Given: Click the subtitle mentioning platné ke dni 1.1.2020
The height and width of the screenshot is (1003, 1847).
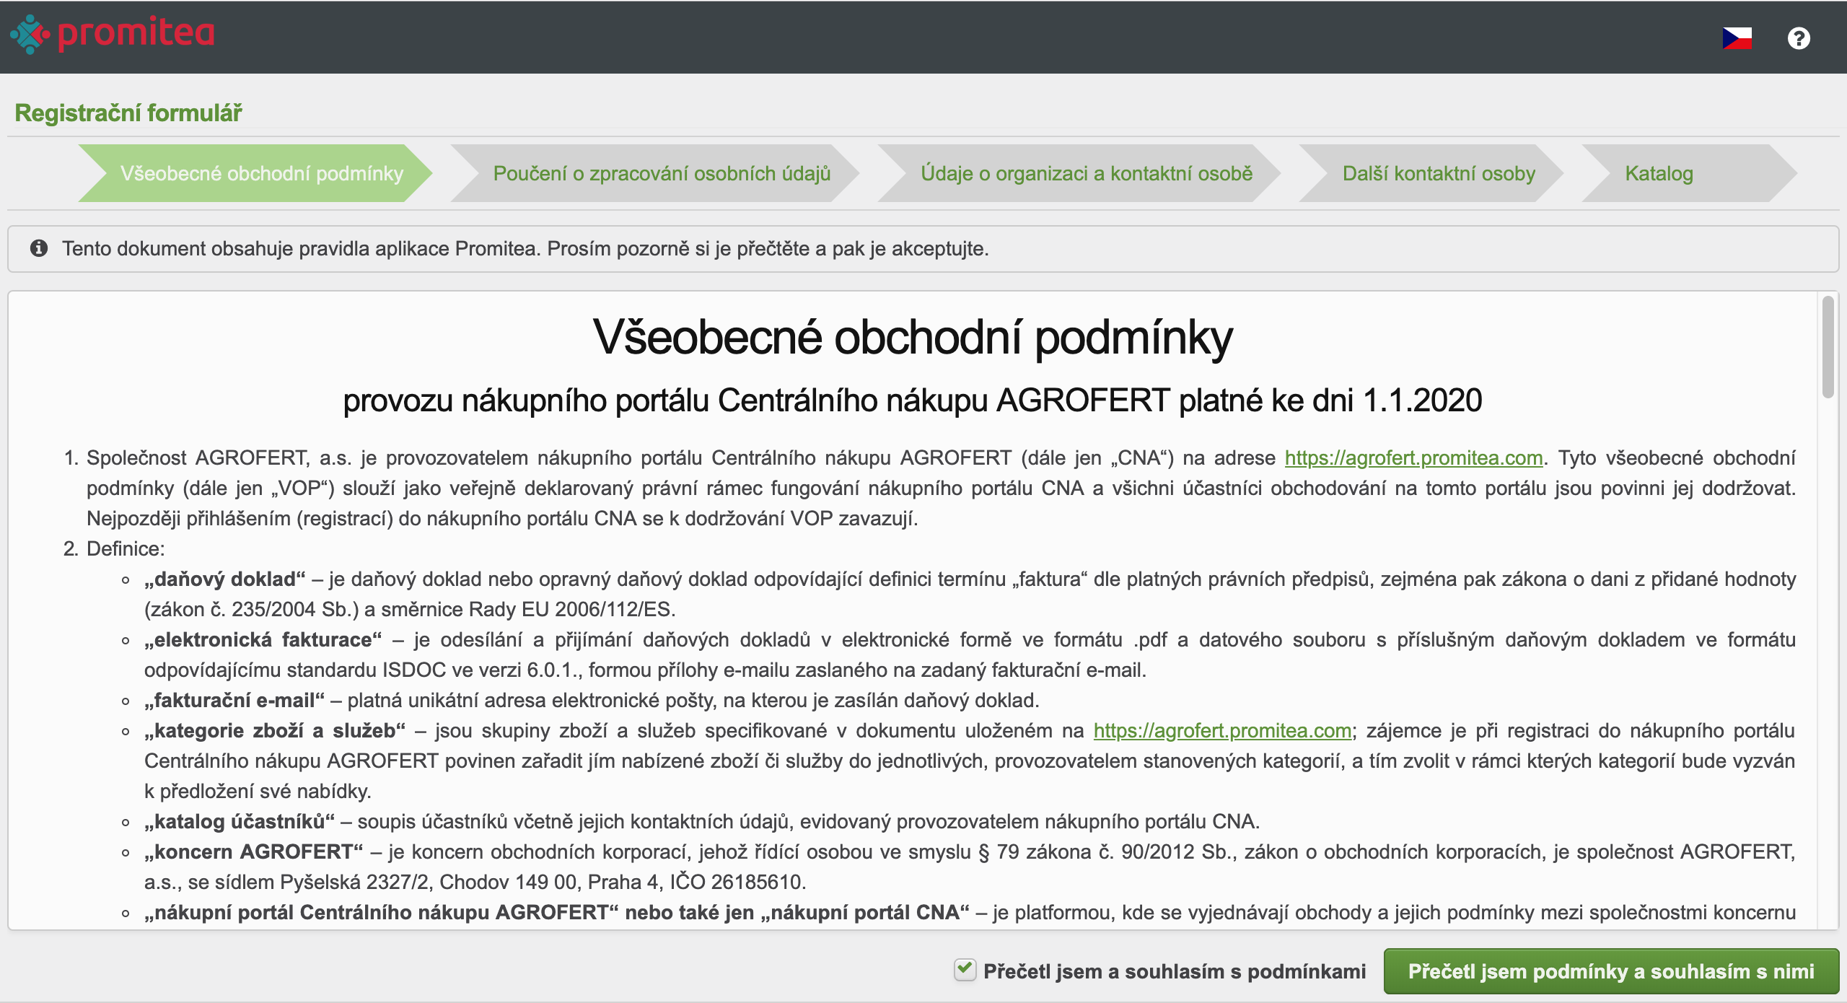Looking at the screenshot, I should [913, 400].
